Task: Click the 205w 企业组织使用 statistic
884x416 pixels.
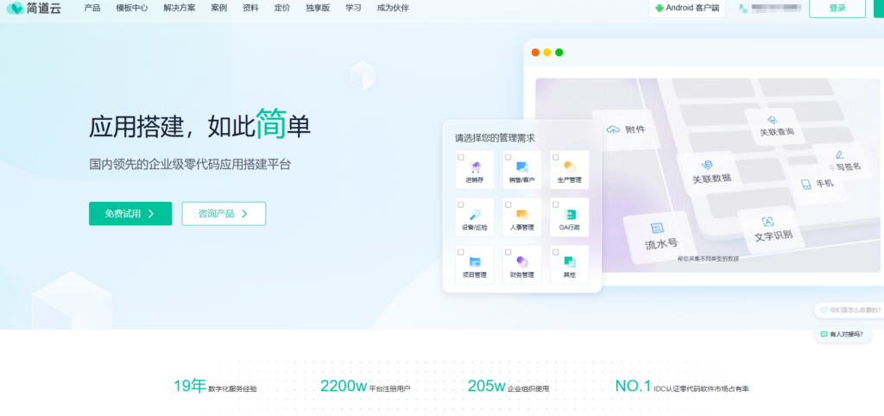Action: (x=508, y=386)
